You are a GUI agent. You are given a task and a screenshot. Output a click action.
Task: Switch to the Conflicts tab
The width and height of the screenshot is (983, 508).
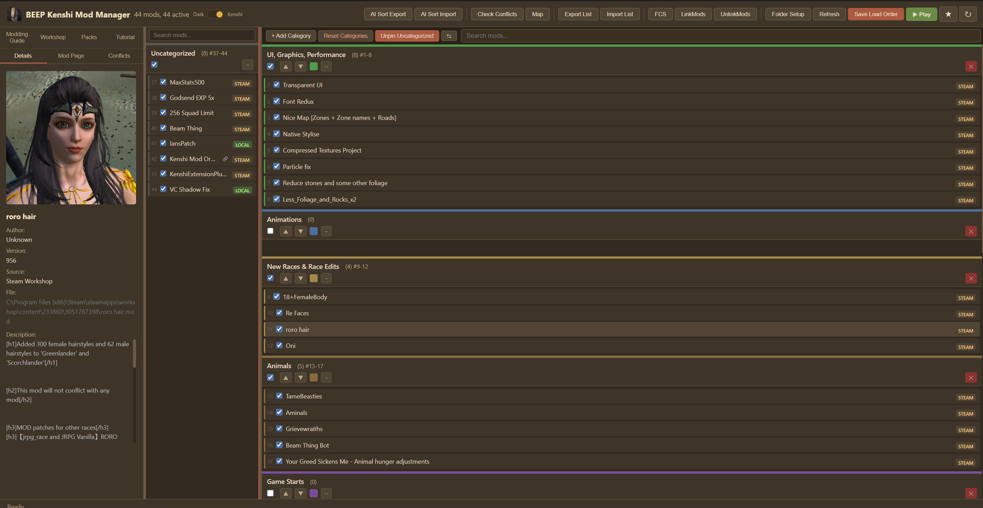119,56
